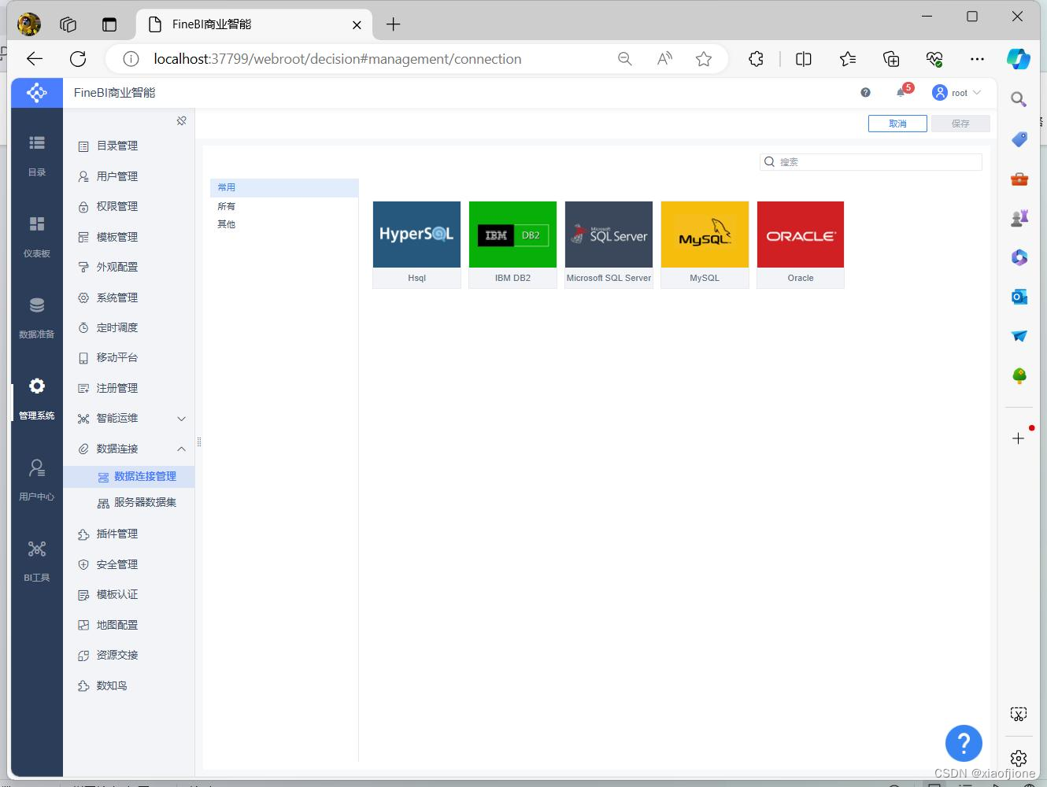The height and width of the screenshot is (787, 1047).
Task: Select 数据连接管理 submenu item
Action: pos(128,476)
